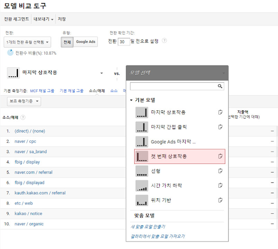Click copy icon next to 위치 기반
This screenshot has width=278, height=249.
220,200
